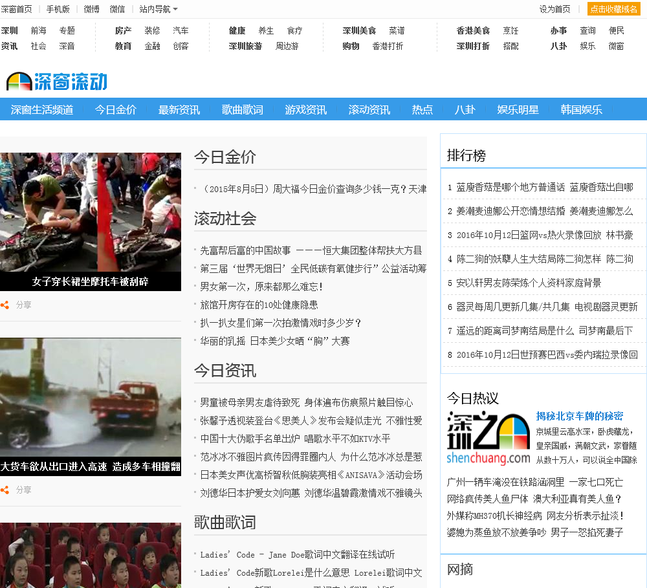Open 深窗生活频道 nav tab
647x588 pixels.
(x=42, y=109)
